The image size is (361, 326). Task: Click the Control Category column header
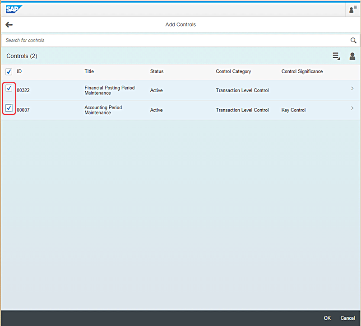coord(233,72)
